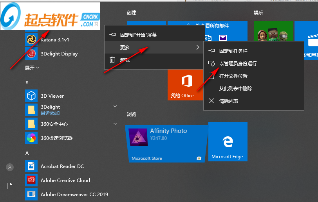Open the Microsoft Edge tile
The height and width of the screenshot is (202, 318).
pos(228,142)
